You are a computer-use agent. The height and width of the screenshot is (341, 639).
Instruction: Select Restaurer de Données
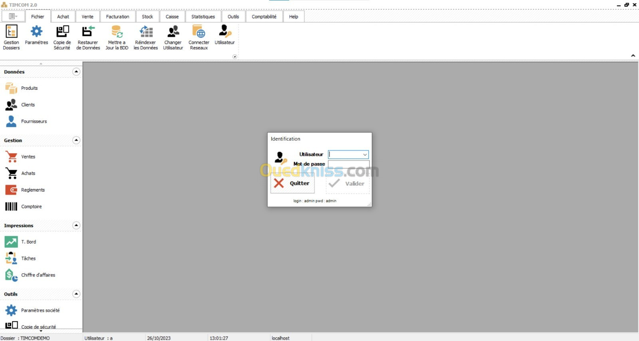88,37
